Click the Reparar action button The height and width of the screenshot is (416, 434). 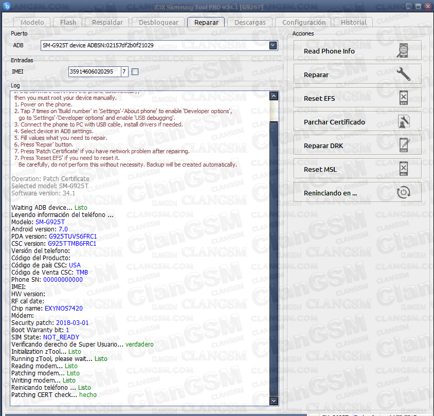tap(357, 75)
